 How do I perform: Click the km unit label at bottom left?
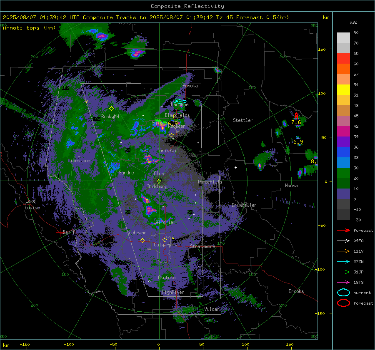[x=6, y=345]
